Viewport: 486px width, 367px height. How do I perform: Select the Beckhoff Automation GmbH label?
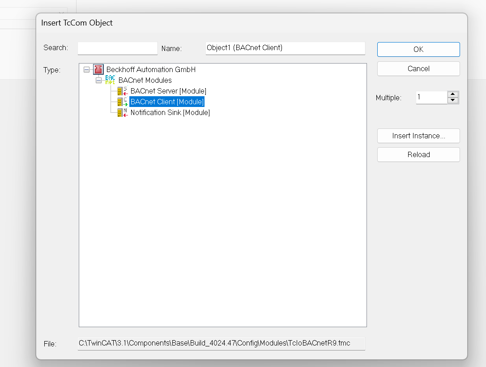(151, 69)
